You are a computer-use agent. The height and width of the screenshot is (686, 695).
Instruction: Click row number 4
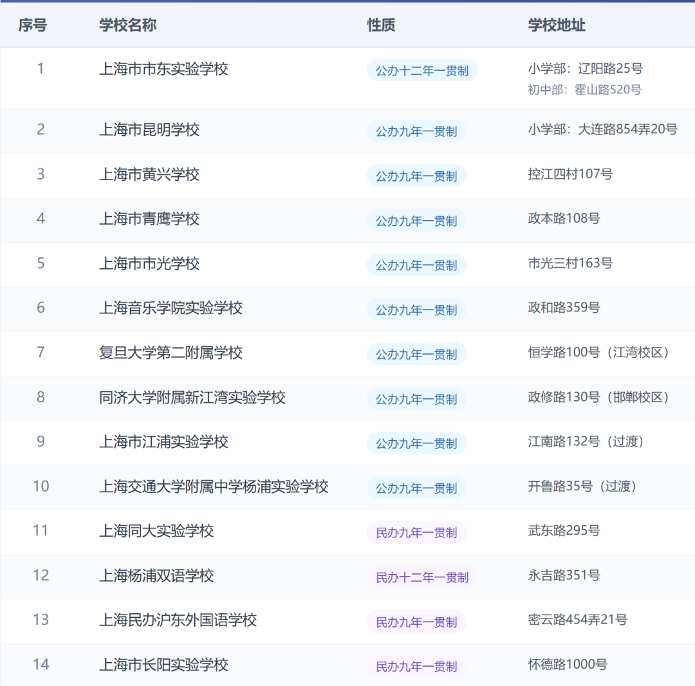point(41,218)
